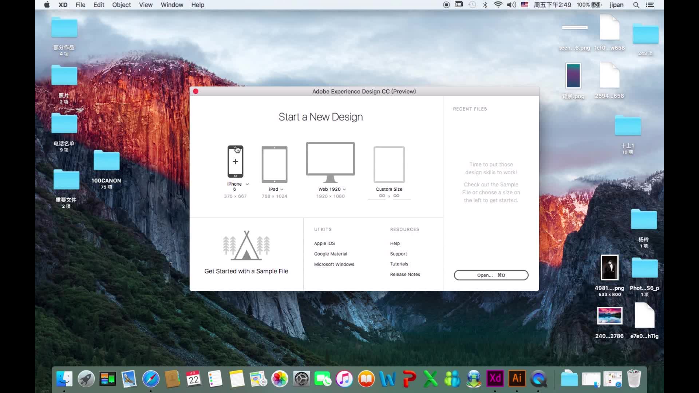Open Safari from the Dock
Screen dimensions: 699x393
[x=151, y=379]
